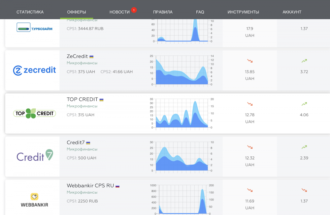Open the Credit7 offer title
This screenshot has height=215, width=330.
click(76, 142)
